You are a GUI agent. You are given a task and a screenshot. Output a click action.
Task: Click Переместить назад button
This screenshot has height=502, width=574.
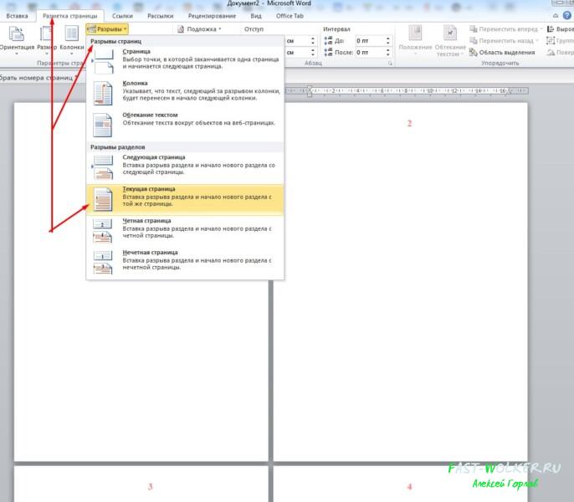[504, 41]
